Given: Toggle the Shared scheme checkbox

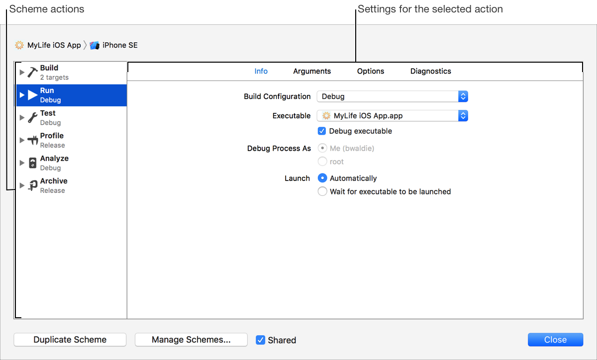Looking at the screenshot, I should (260, 340).
